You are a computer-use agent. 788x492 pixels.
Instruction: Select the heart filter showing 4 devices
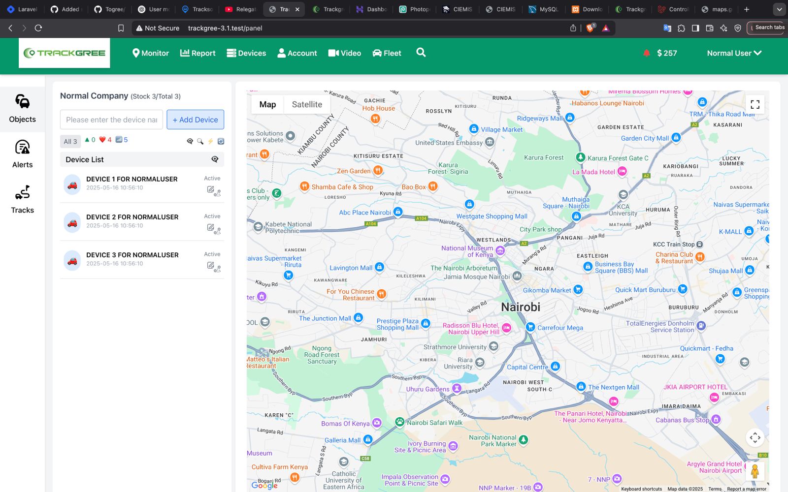(105, 140)
